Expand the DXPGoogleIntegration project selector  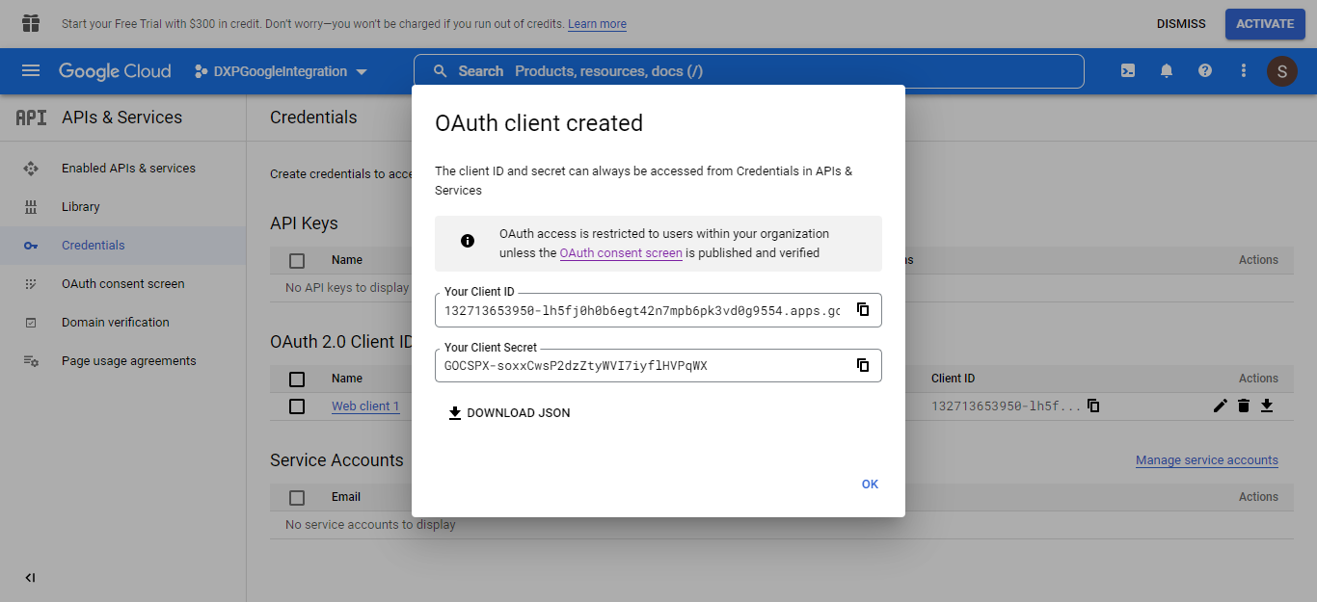click(x=282, y=71)
